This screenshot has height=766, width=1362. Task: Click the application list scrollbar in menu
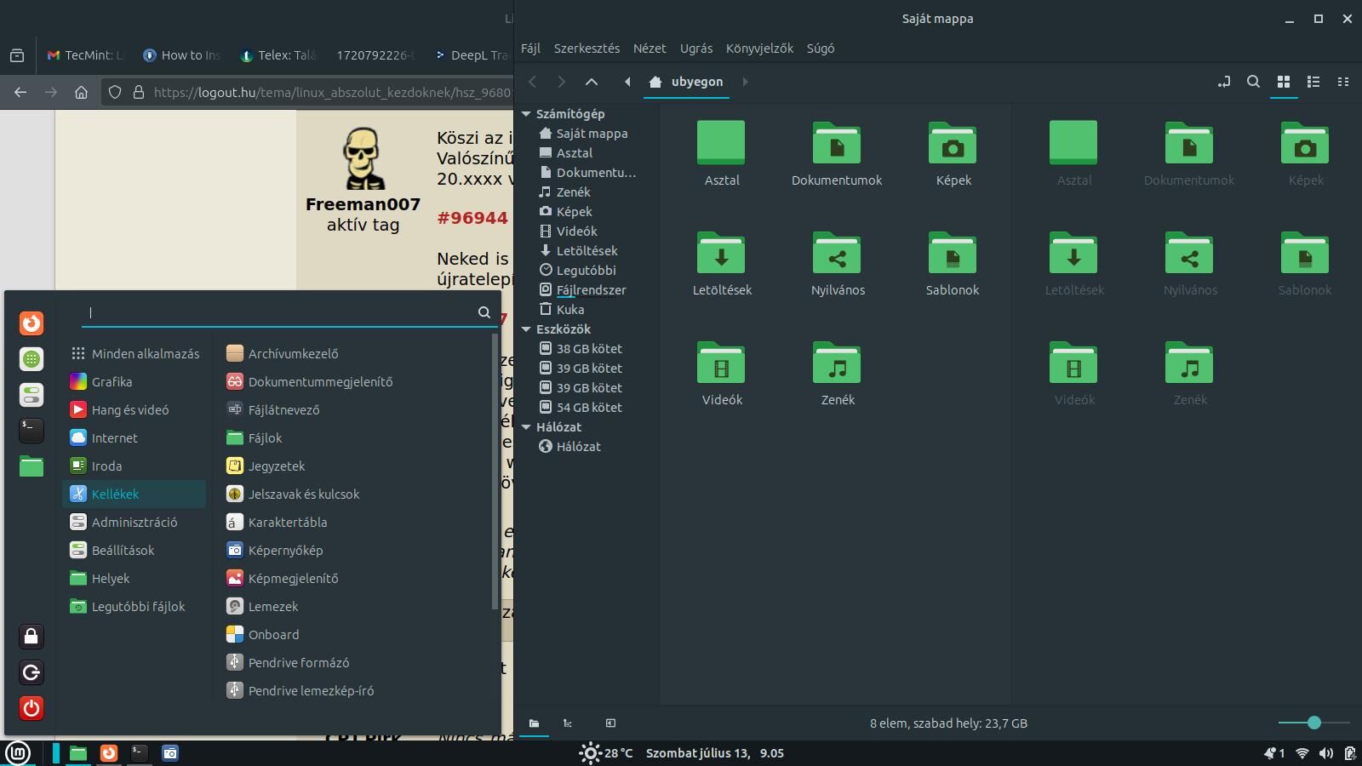(495, 472)
